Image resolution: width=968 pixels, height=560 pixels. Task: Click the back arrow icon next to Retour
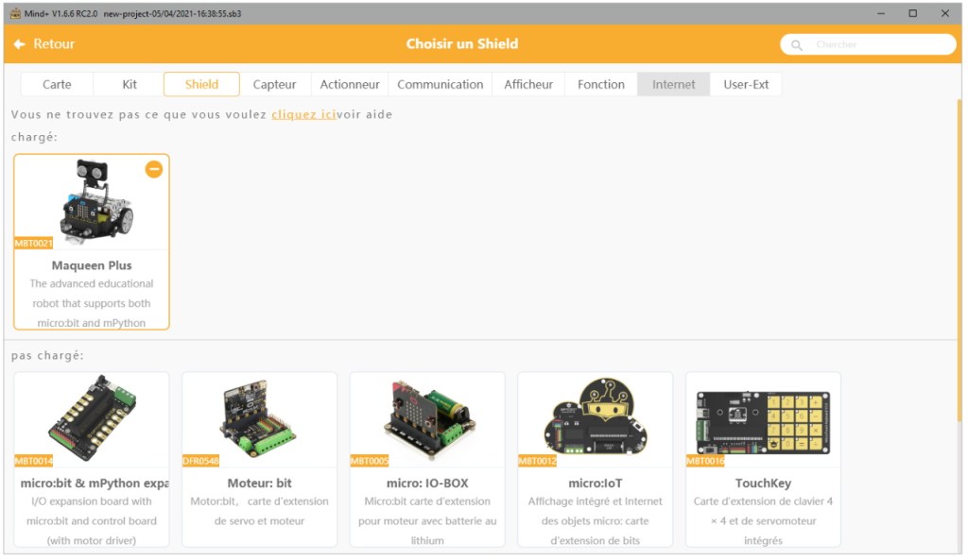click(17, 44)
